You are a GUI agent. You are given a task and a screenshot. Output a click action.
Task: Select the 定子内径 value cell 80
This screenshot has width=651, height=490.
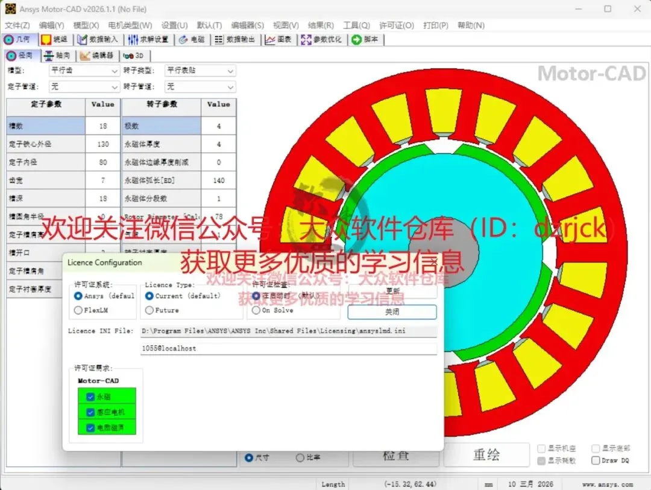pos(103,162)
